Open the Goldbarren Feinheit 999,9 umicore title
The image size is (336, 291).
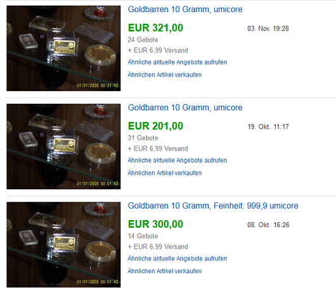click(213, 206)
